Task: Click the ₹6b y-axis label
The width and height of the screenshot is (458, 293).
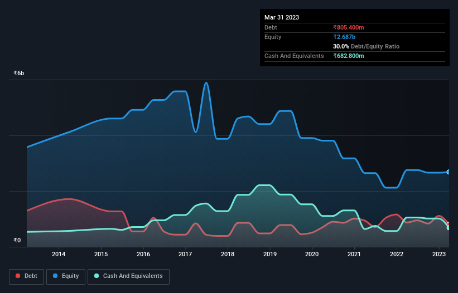Action: (19, 74)
